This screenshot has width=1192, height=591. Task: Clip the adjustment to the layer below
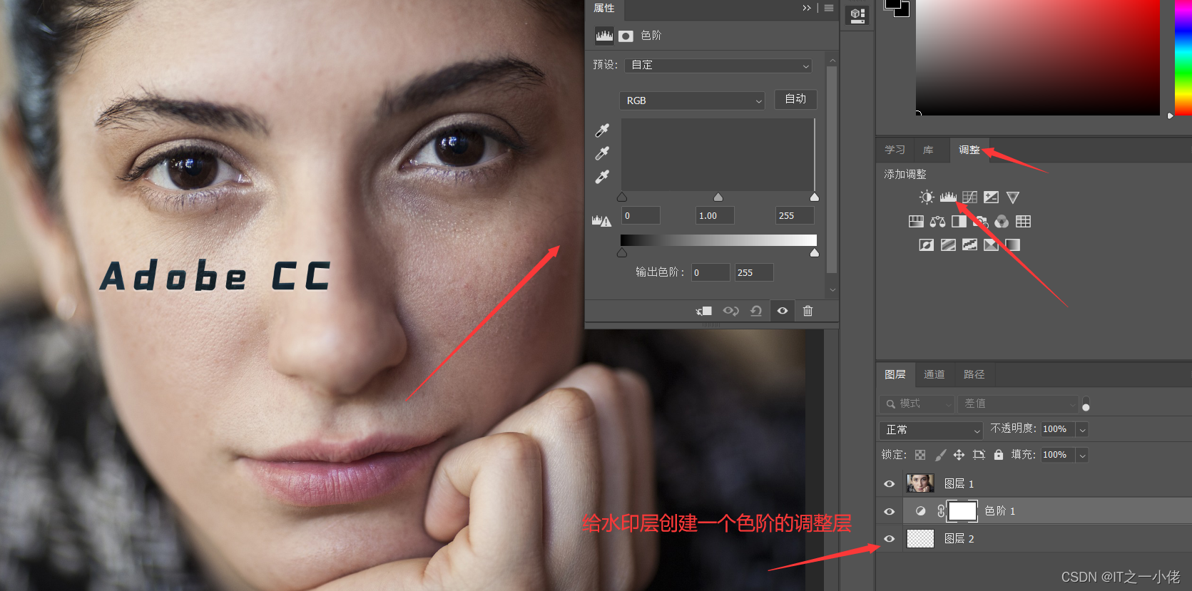tap(704, 311)
